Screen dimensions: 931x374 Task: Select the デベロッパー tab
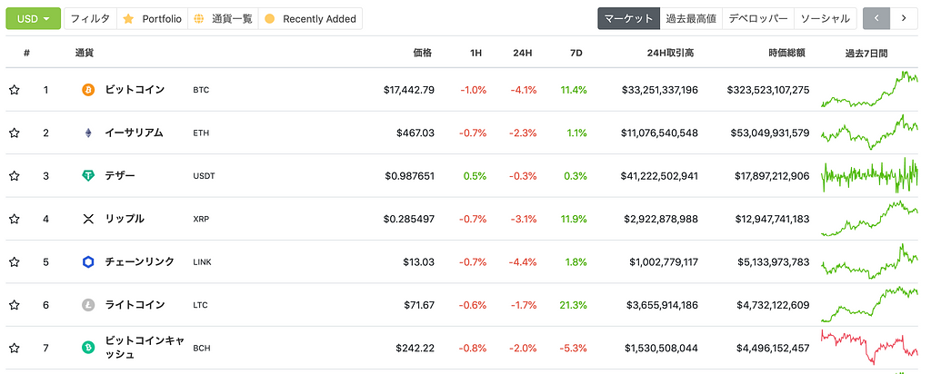(x=757, y=18)
